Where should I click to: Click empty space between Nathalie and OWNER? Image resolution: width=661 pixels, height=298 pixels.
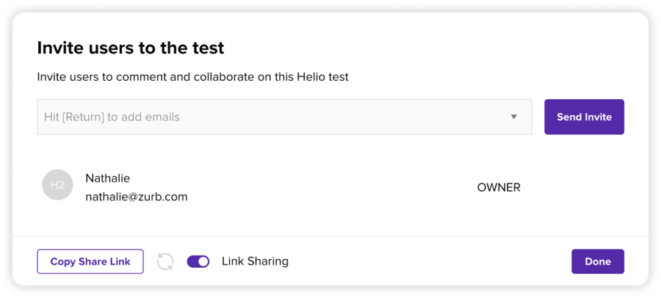point(330,187)
